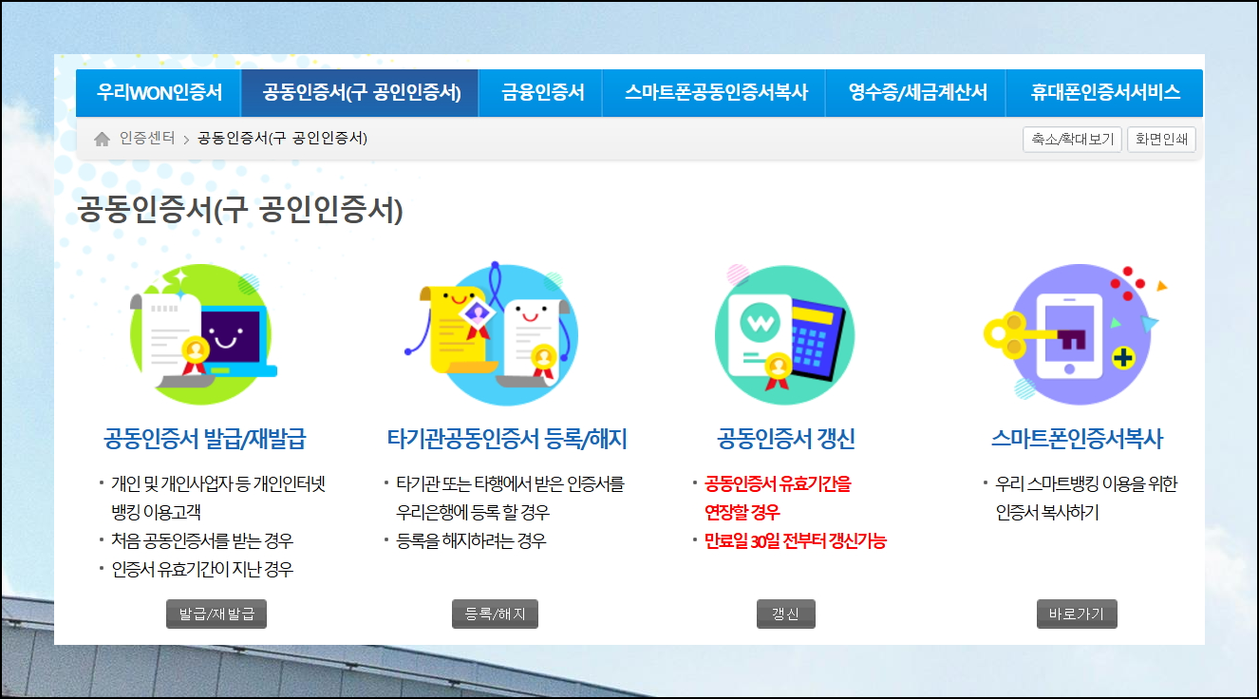Open the 우리WON인증서 tab
This screenshot has height=699, width=1259.
click(159, 93)
